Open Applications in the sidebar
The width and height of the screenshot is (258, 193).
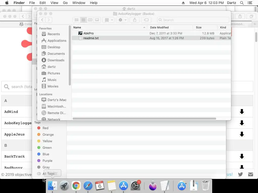click(54, 40)
